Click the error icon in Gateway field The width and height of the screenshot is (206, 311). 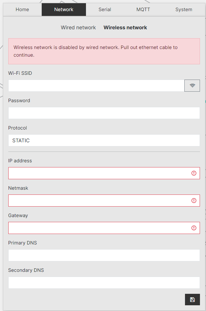pyautogui.click(x=194, y=228)
